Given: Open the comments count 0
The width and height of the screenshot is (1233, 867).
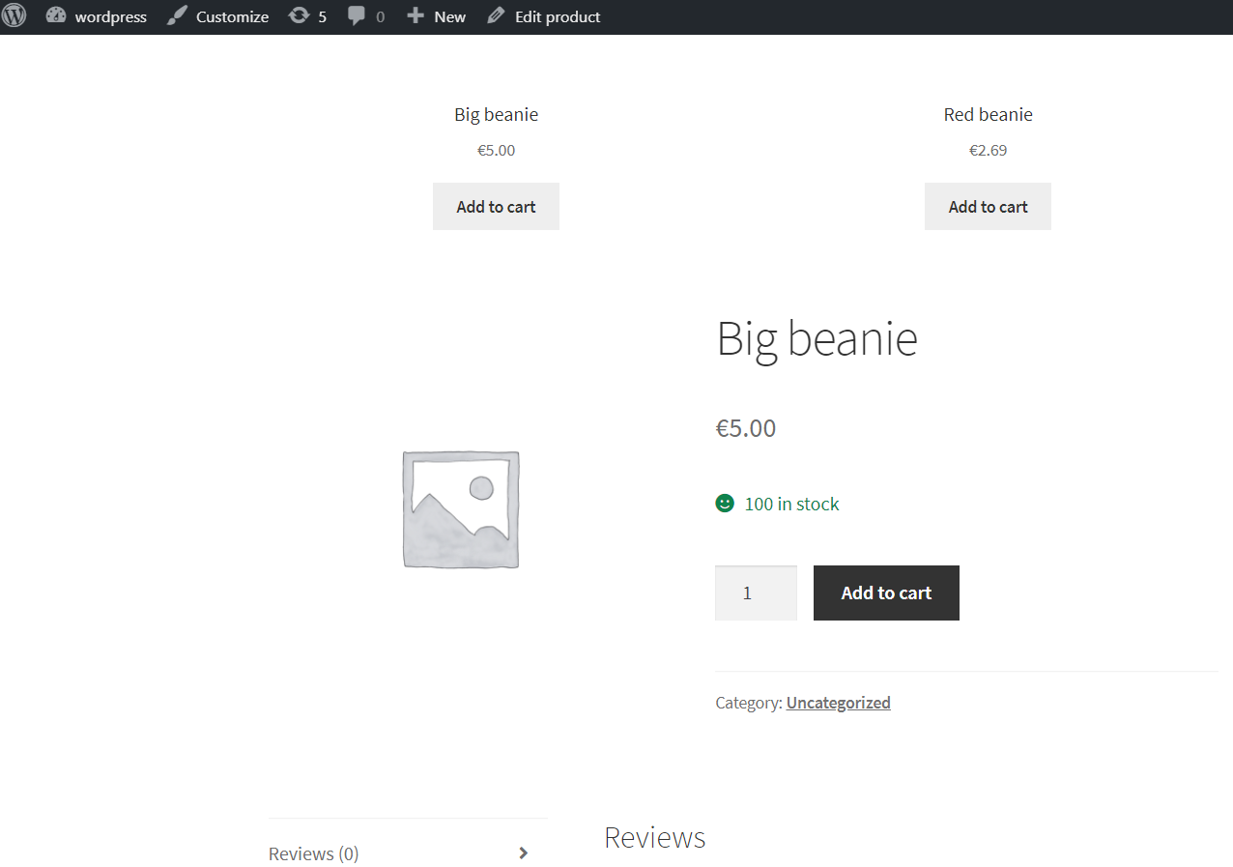Looking at the screenshot, I should click(x=380, y=17).
